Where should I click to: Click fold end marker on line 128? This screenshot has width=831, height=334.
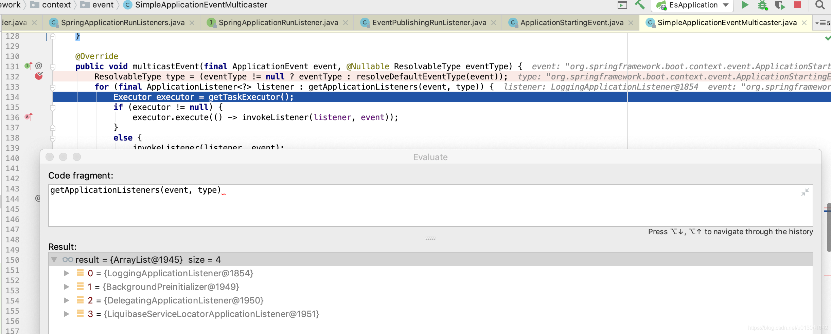pos(53,36)
